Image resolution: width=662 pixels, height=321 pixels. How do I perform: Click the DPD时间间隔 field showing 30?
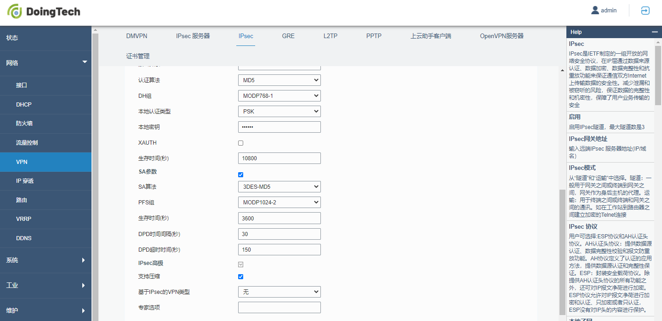[280, 234]
